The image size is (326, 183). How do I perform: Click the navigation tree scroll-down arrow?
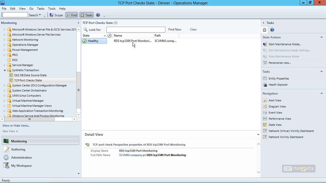click(x=78, y=115)
